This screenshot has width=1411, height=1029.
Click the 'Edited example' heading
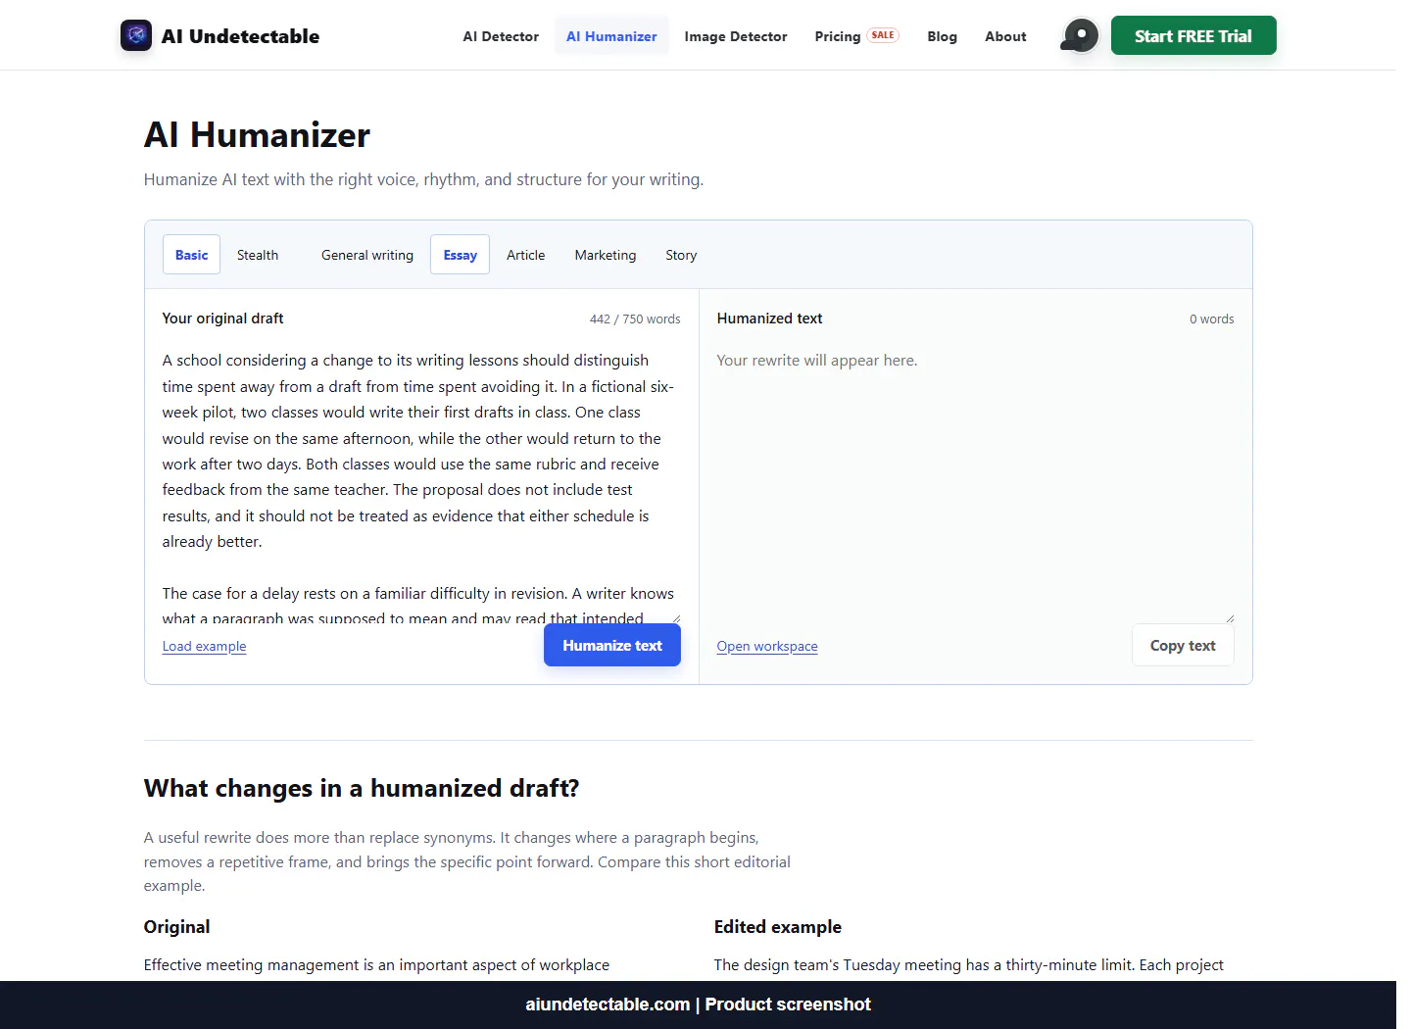[x=778, y=927]
